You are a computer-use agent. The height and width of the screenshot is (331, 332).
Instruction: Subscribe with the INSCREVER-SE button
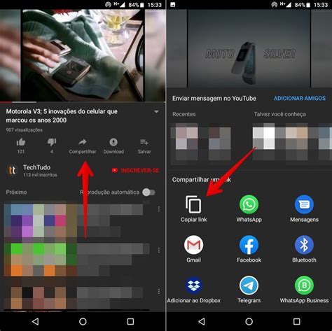coord(135,171)
